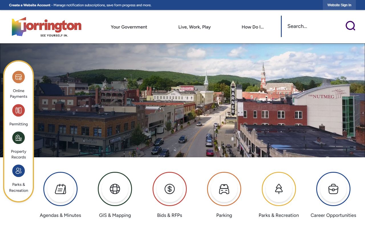Open Property Records sidebar icon
Image resolution: width=365 pixels, height=228 pixels.
pyautogui.click(x=19, y=138)
